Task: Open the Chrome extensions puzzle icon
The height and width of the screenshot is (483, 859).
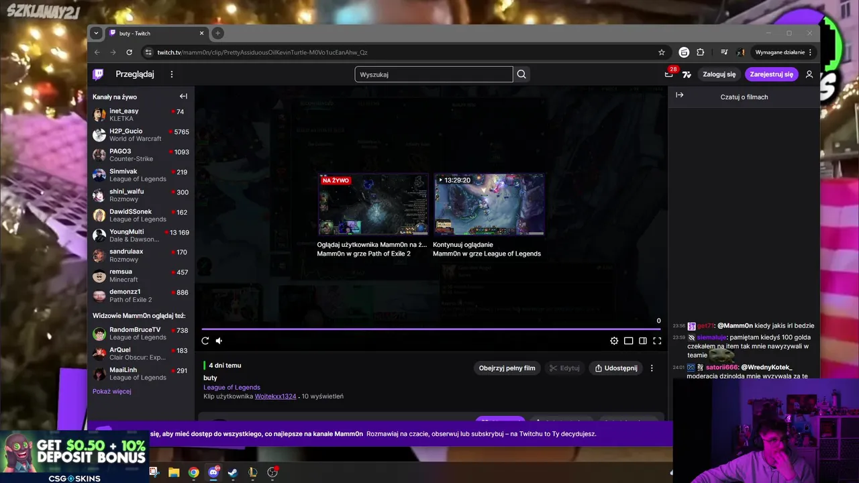Action: (x=701, y=52)
